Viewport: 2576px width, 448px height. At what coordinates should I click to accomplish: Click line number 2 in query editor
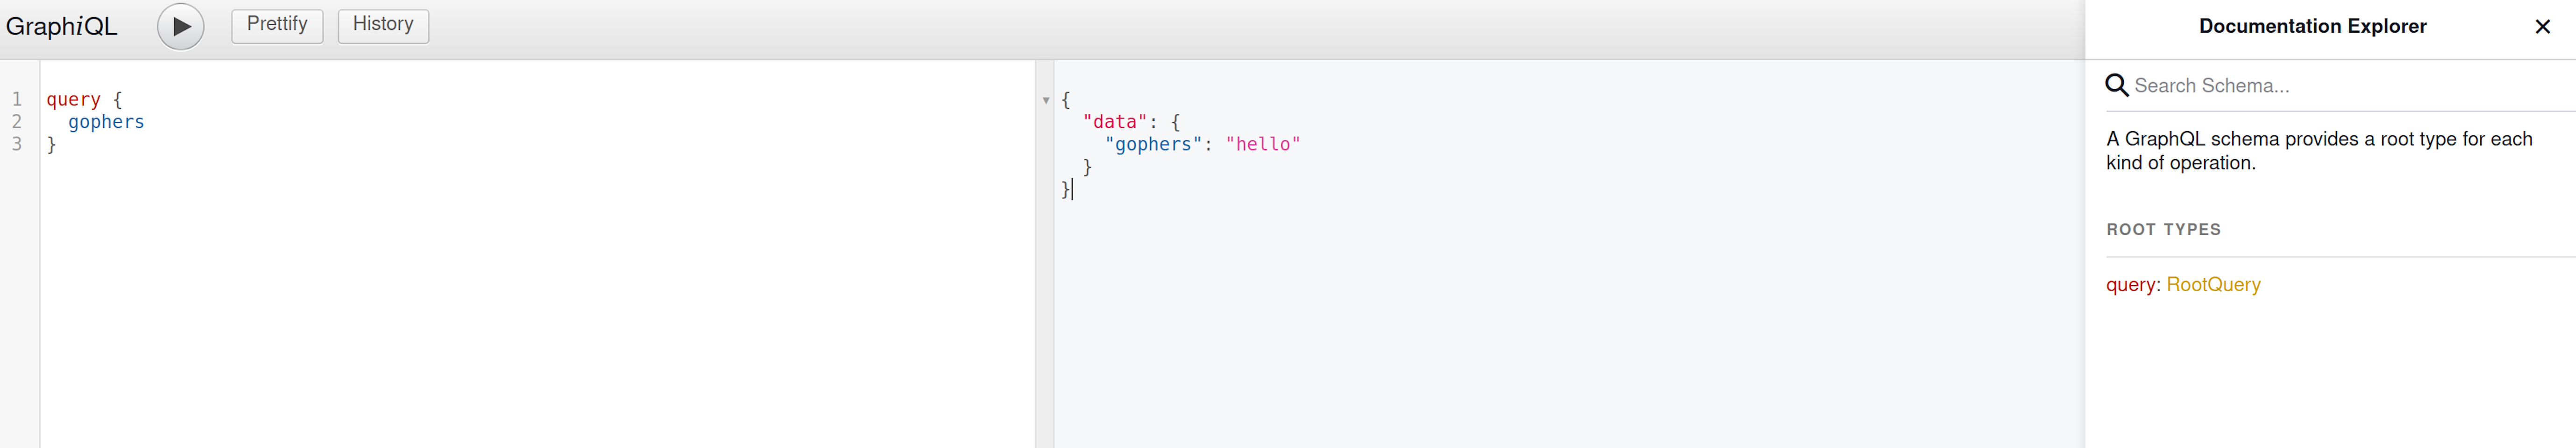tap(17, 122)
